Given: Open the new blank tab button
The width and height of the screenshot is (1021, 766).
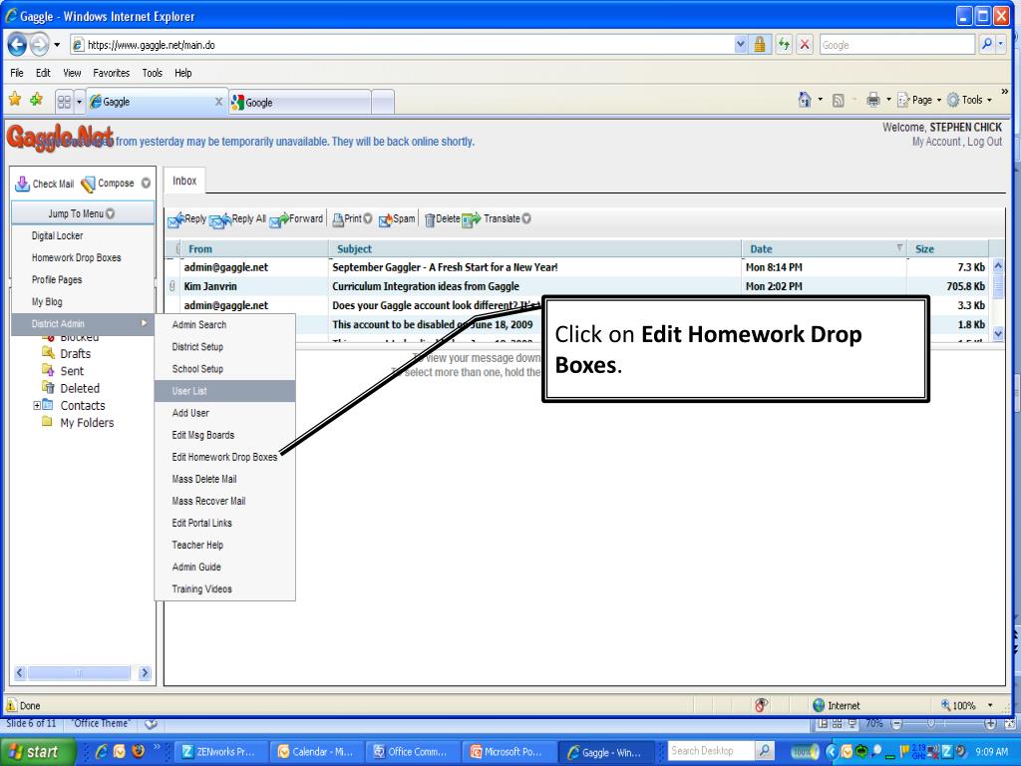Looking at the screenshot, I should pos(383,103).
